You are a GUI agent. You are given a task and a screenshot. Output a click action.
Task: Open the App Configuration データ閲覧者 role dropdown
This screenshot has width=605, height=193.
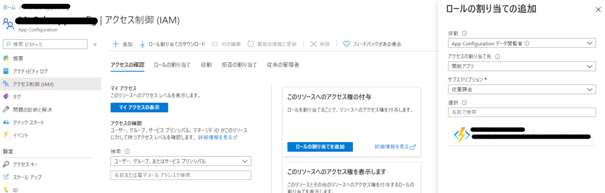click(522, 43)
